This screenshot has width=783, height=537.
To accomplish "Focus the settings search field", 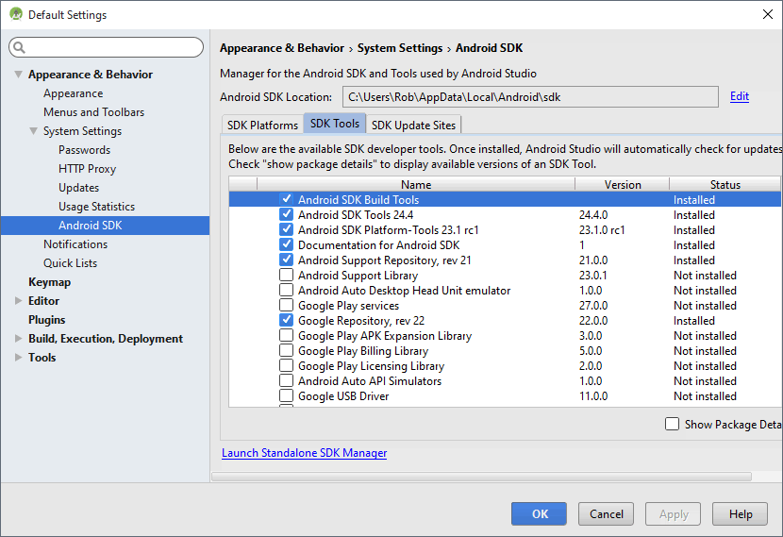I will [x=106, y=47].
